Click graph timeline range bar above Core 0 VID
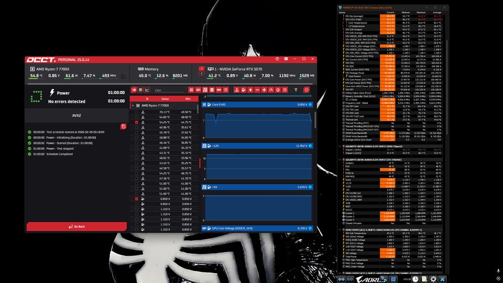Screen dimensions: 503x283 point(259,96)
